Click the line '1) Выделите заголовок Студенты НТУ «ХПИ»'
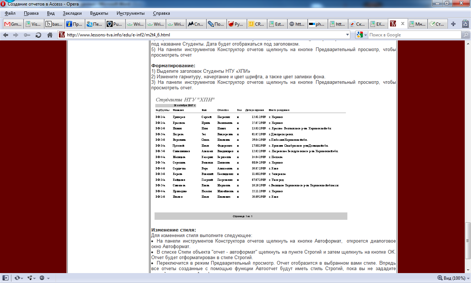 pos(201,71)
